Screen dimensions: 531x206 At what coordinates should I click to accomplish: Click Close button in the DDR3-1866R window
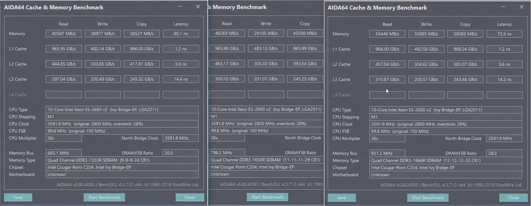click(513, 198)
